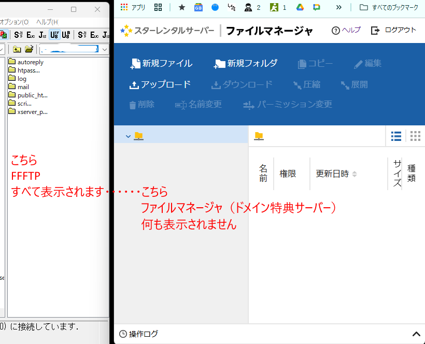Switch to list view layout icon

pyautogui.click(x=396, y=136)
